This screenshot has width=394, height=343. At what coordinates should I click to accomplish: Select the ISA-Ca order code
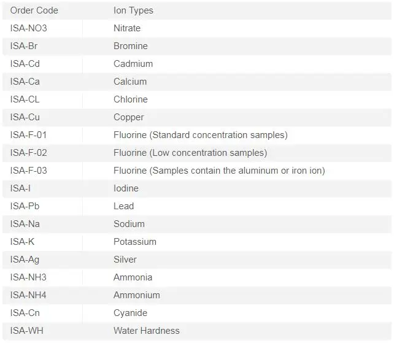[25, 82]
